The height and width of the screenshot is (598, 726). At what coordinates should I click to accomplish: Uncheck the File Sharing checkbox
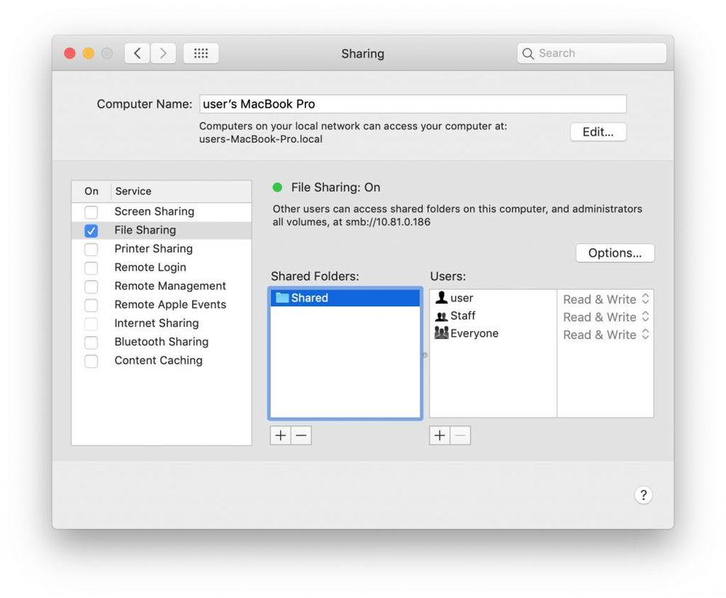pyautogui.click(x=91, y=231)
